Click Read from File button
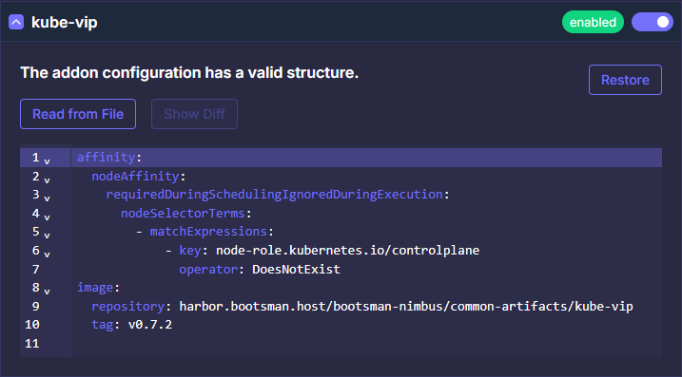Image resolution: width=682 pixels, height=377 pixels. pos(78,114)
